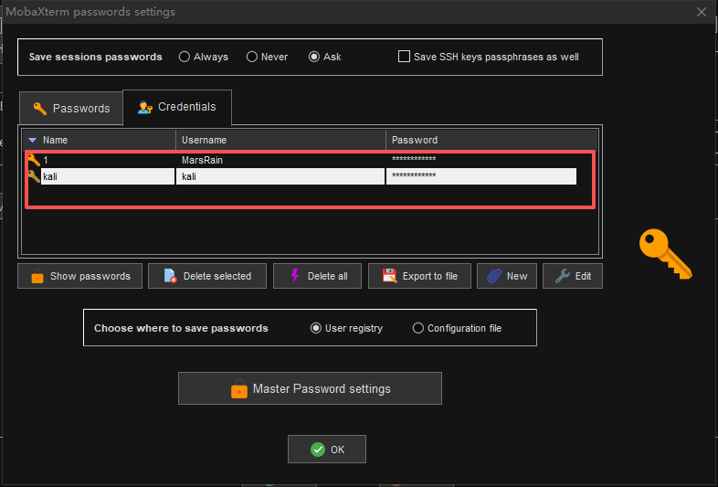Enable Save SSH keys passphrases checkbox
This screenshot has height=487, width=718.
[x=405, y=57]
